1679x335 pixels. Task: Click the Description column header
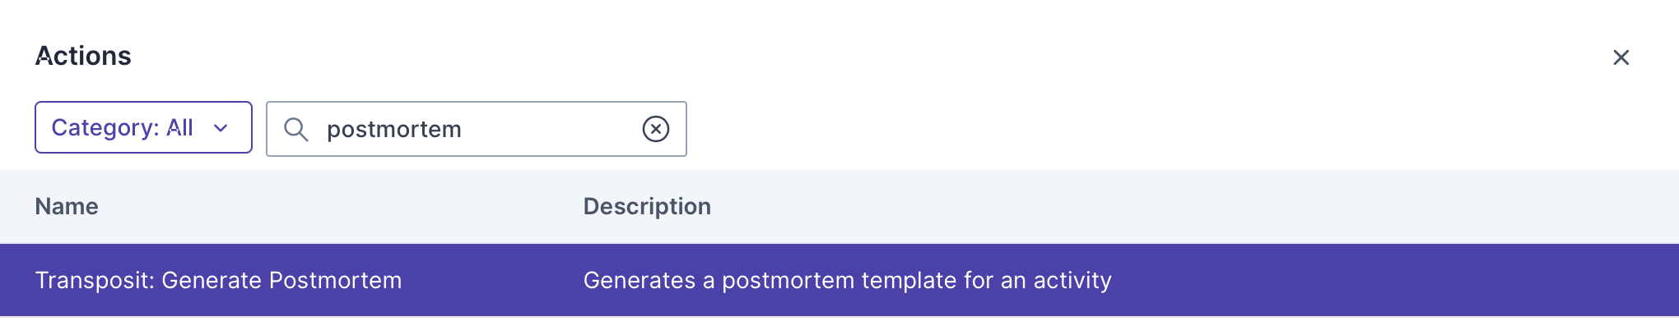point(647,206)
